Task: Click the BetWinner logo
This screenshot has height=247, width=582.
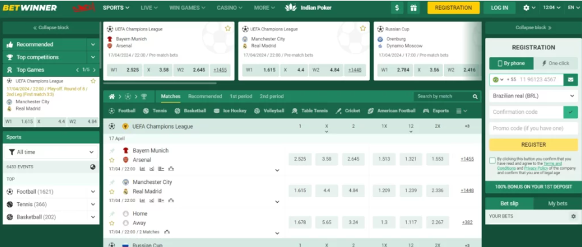Action: point(30,8)
